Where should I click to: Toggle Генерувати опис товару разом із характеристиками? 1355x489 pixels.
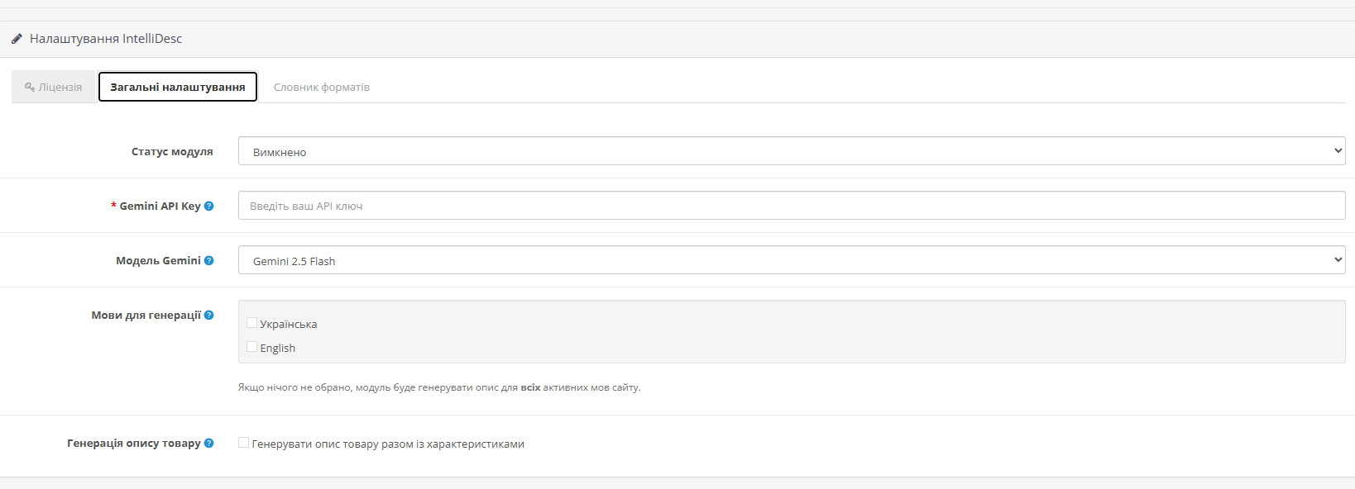point(244,443)
